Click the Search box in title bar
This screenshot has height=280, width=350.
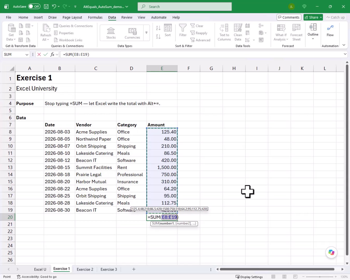185,7
